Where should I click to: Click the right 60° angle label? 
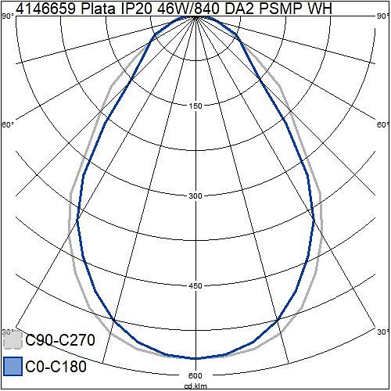[x=383, y=124]
